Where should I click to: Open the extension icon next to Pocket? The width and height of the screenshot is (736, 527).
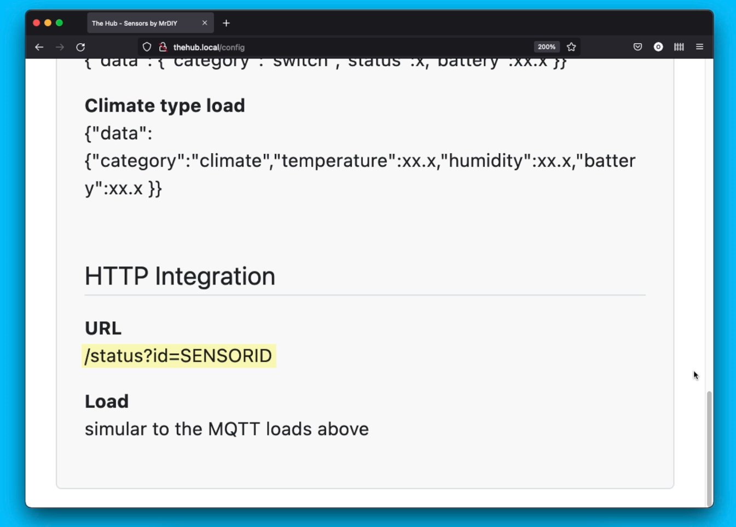pos(658,47)
